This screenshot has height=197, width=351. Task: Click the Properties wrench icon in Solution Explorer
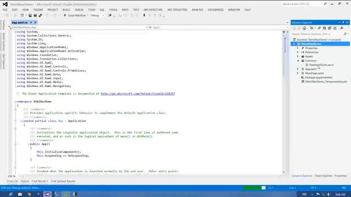(342, 28)
